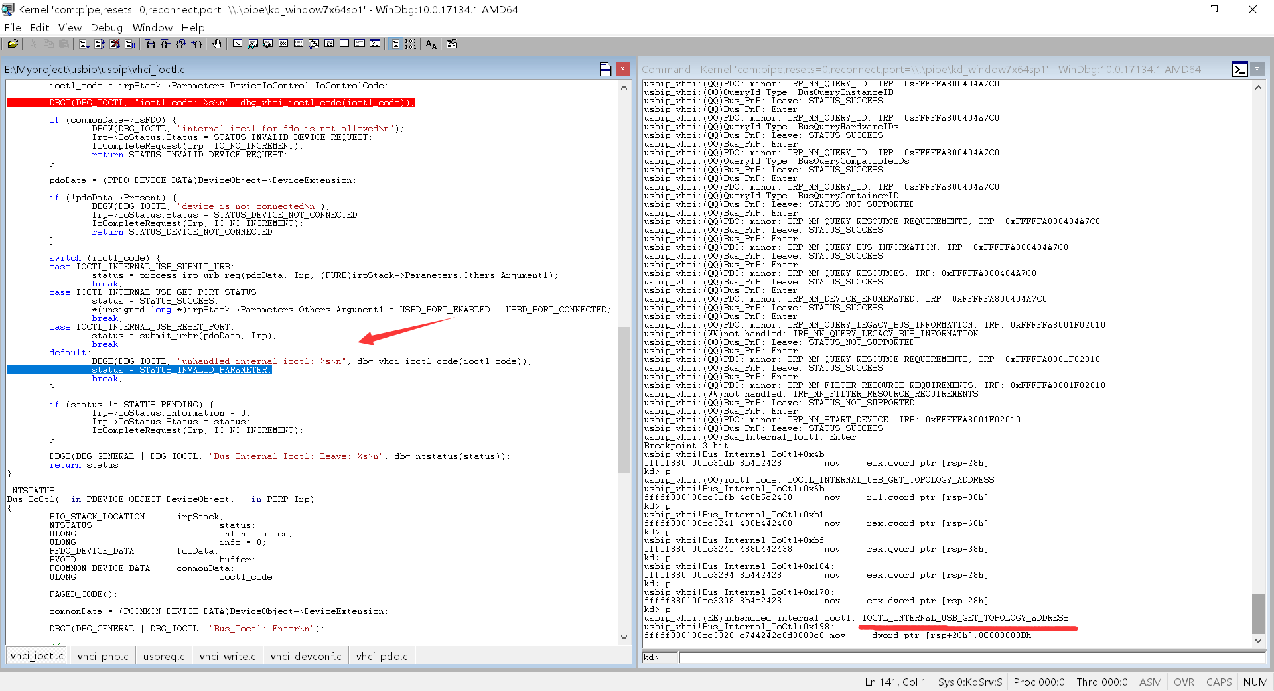
Task: Toggle OVR overwrite mode in the status bar
Action: pos(1183,682)
